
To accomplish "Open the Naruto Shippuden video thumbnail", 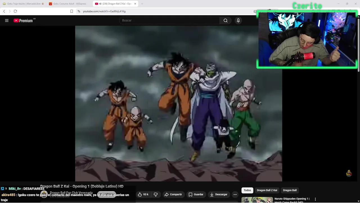I will coord(257,200).
